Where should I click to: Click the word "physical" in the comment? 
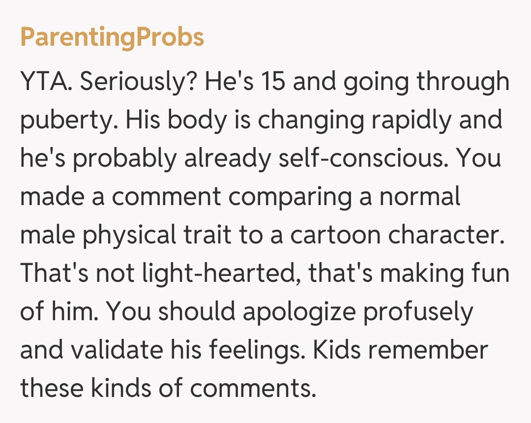[129, 236]
